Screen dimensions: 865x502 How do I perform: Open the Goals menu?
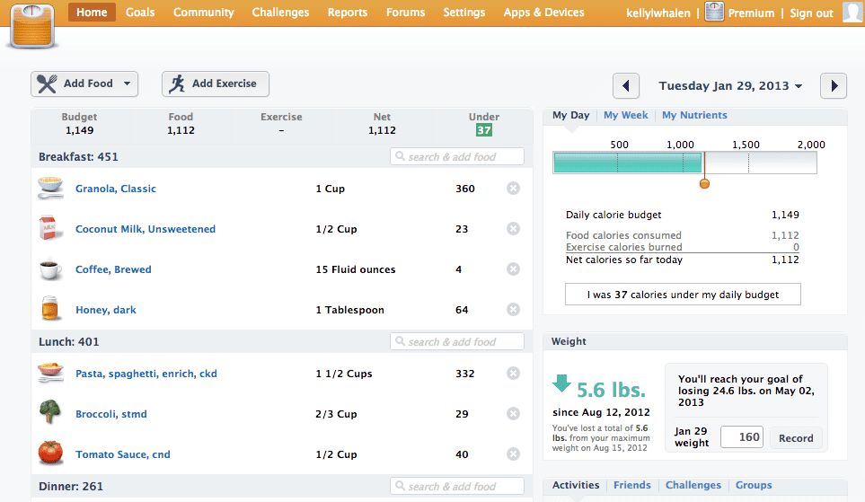point(140,13)
